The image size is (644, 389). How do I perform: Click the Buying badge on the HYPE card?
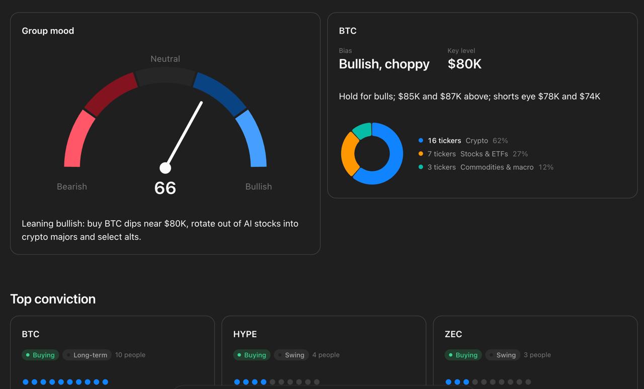252,355
